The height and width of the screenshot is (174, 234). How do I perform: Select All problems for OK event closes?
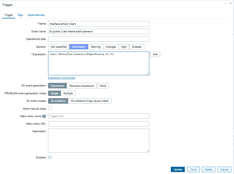click(x=58, y=101)
